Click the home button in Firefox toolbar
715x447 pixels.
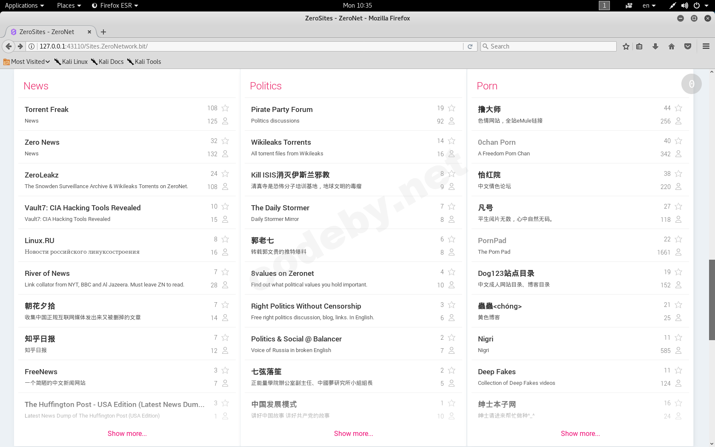672,46
